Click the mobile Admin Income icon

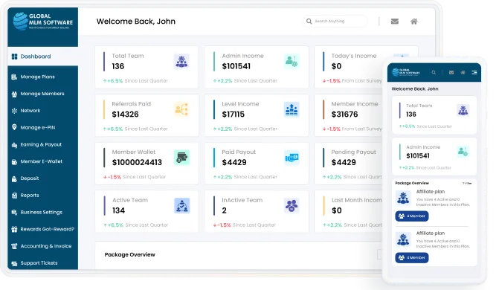tap(463, 152)
